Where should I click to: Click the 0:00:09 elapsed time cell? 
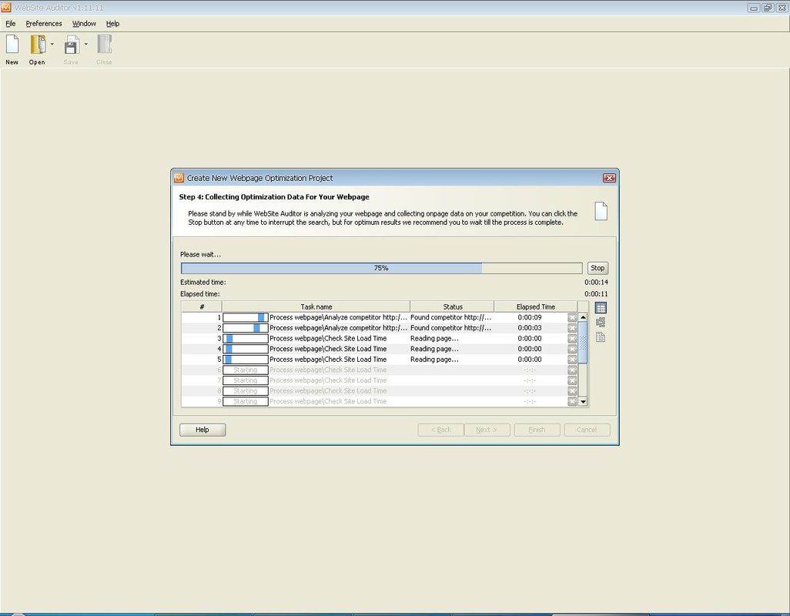point(530,318)
